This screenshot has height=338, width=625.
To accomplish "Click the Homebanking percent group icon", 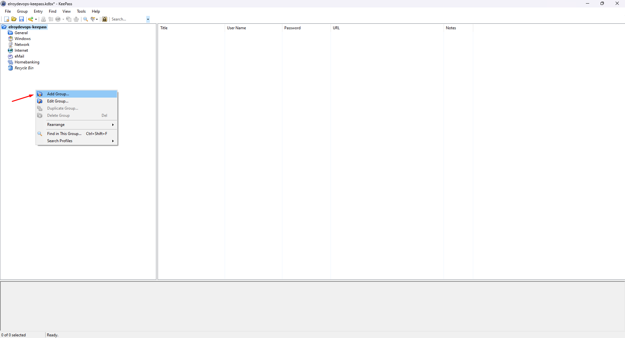I will tap(10, 62).
